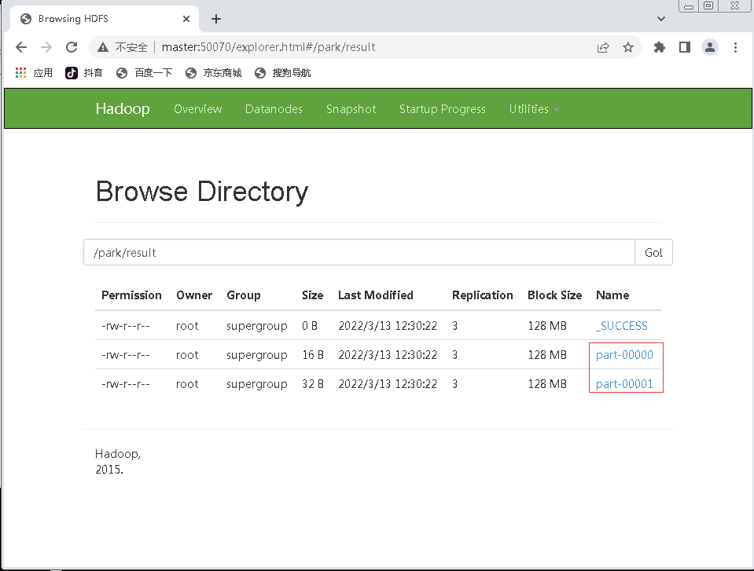Image resolution: width=754 pixels, height=571 pixels.
Task: Click the supergroup cell in part-00000 row
Action: tap(257, 355)
